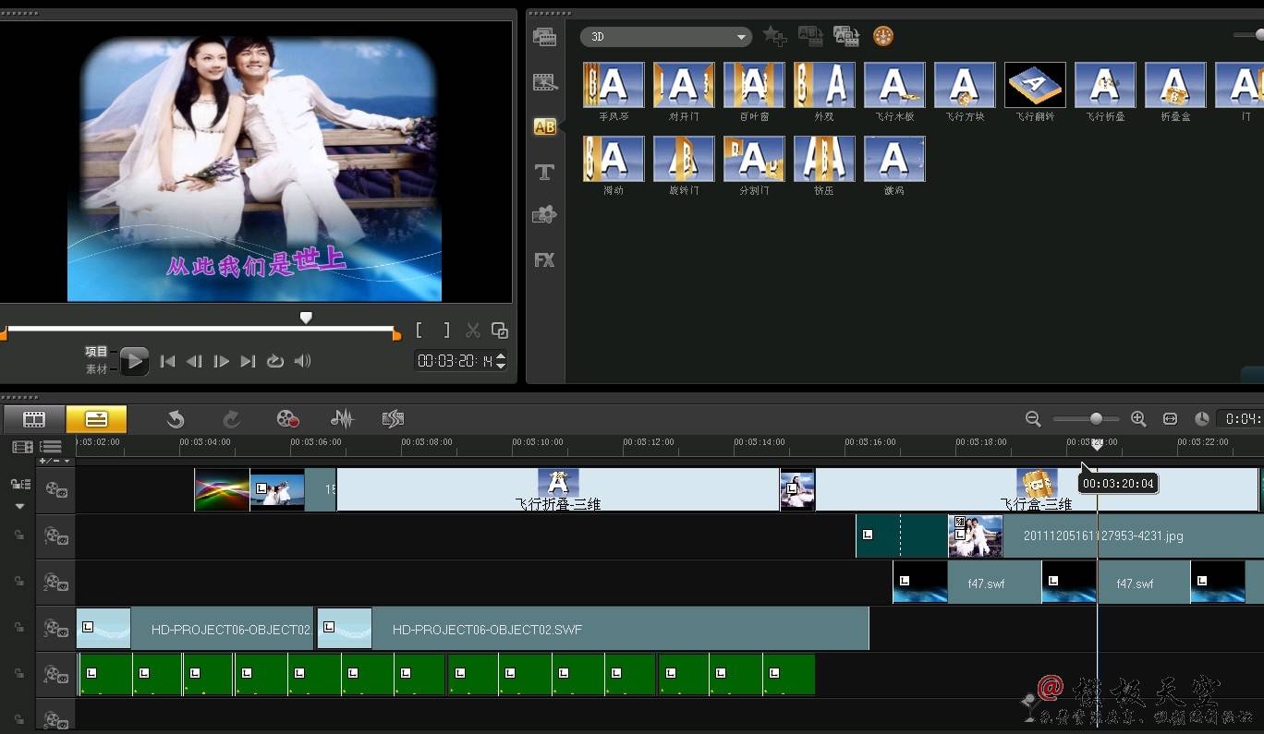1264x734 pixels.
Task: Open the Graphic library icon
Action: (545, 215)
